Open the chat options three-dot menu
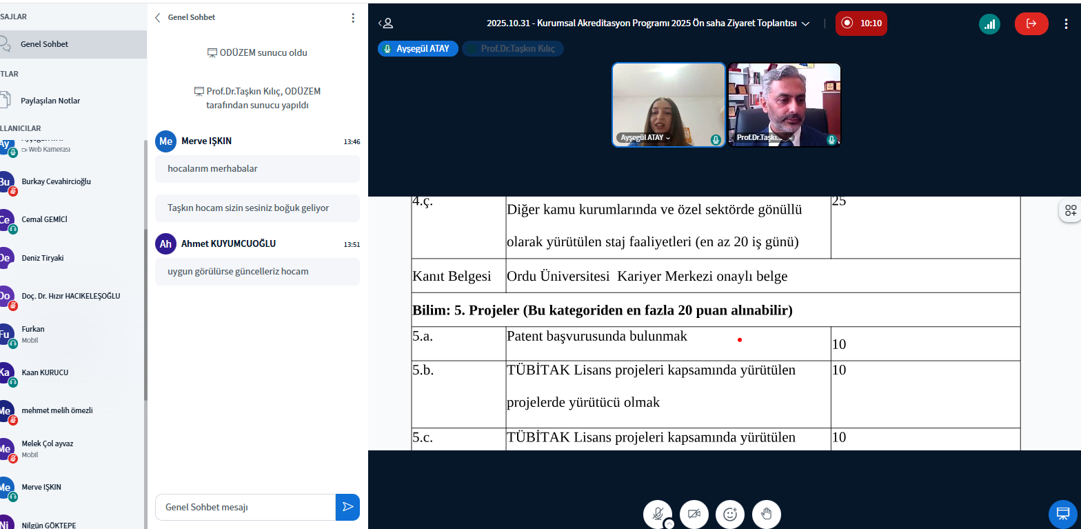This screenshot has height=529, width=1081. pos(353,18)
